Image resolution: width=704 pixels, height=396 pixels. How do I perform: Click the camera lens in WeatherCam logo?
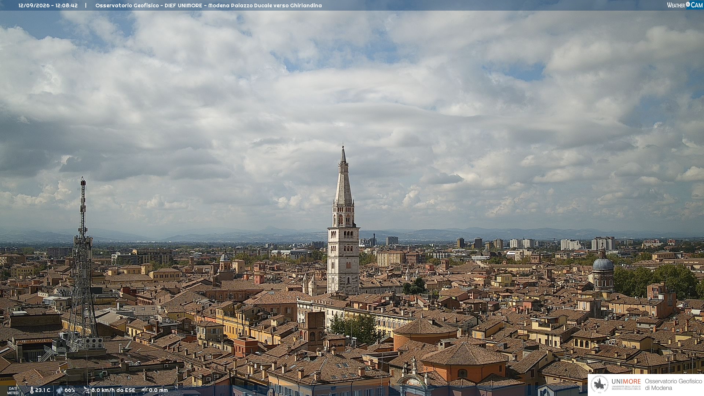[x=688, y=4]
